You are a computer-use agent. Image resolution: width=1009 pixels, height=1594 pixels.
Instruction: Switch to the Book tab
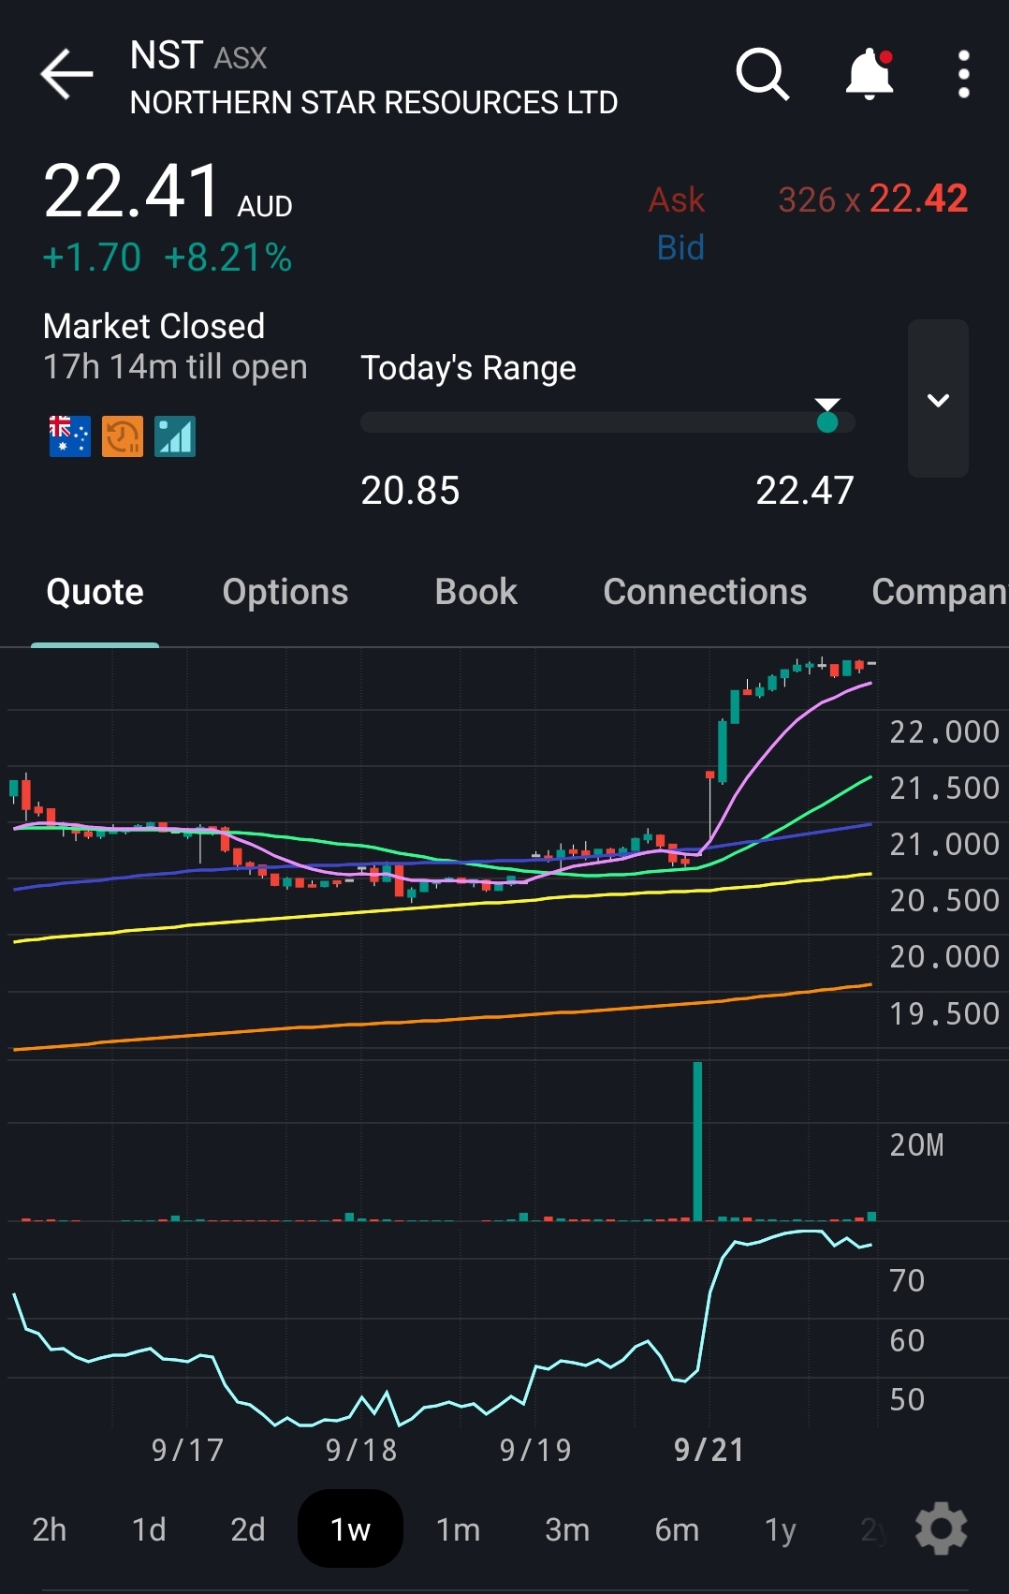tap(475, 592)
